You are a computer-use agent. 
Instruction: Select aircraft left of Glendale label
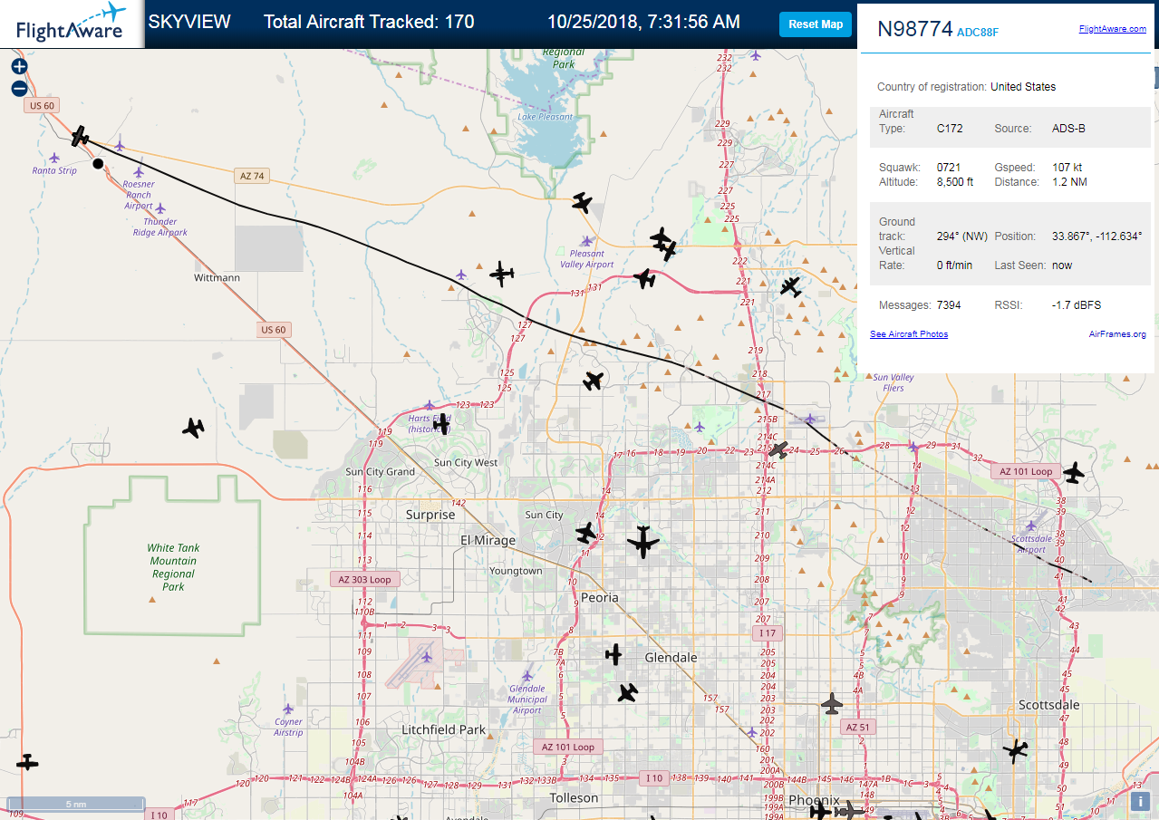(x=614, y=654)
